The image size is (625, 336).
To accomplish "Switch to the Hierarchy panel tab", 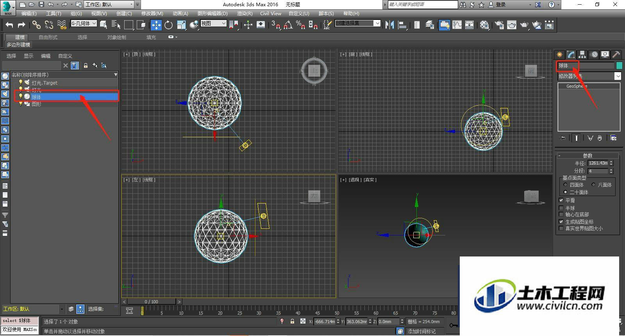I will (582, 54).
